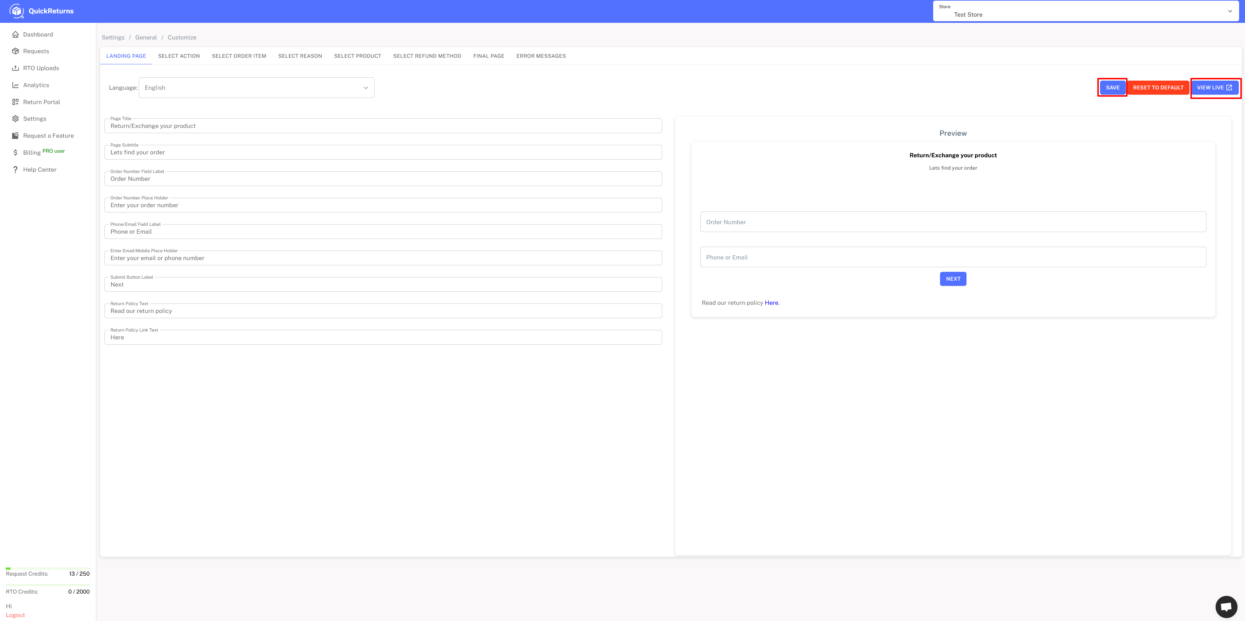Open the Select Order Item tab
Screen dimensions: 1245x621
tap(239, 56)
